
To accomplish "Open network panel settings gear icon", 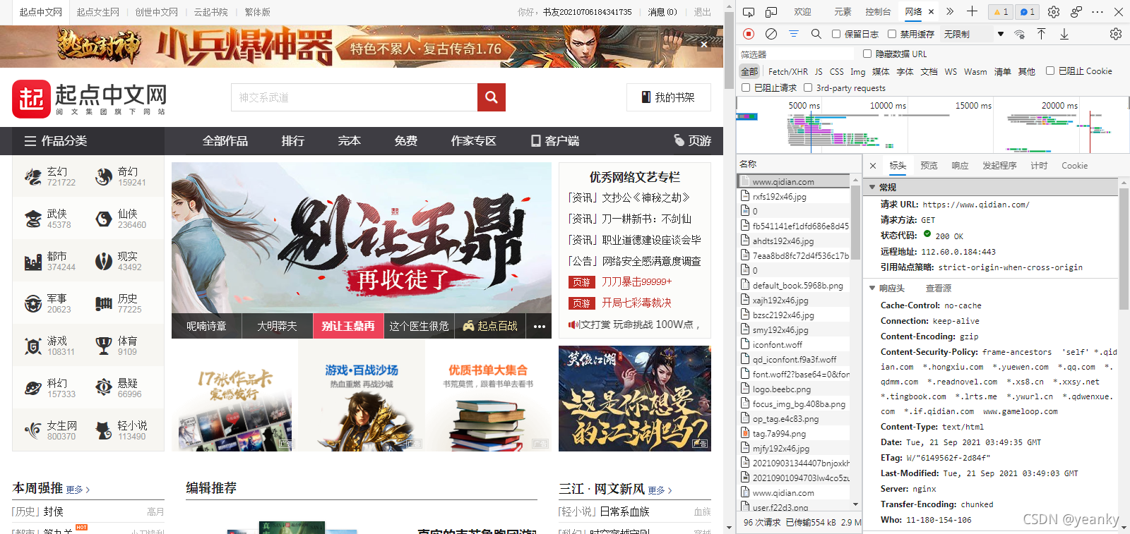I will click(1116, 34).
